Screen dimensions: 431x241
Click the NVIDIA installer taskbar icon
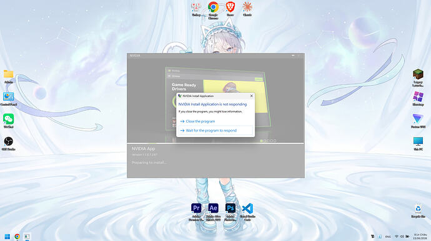[27, 237]
